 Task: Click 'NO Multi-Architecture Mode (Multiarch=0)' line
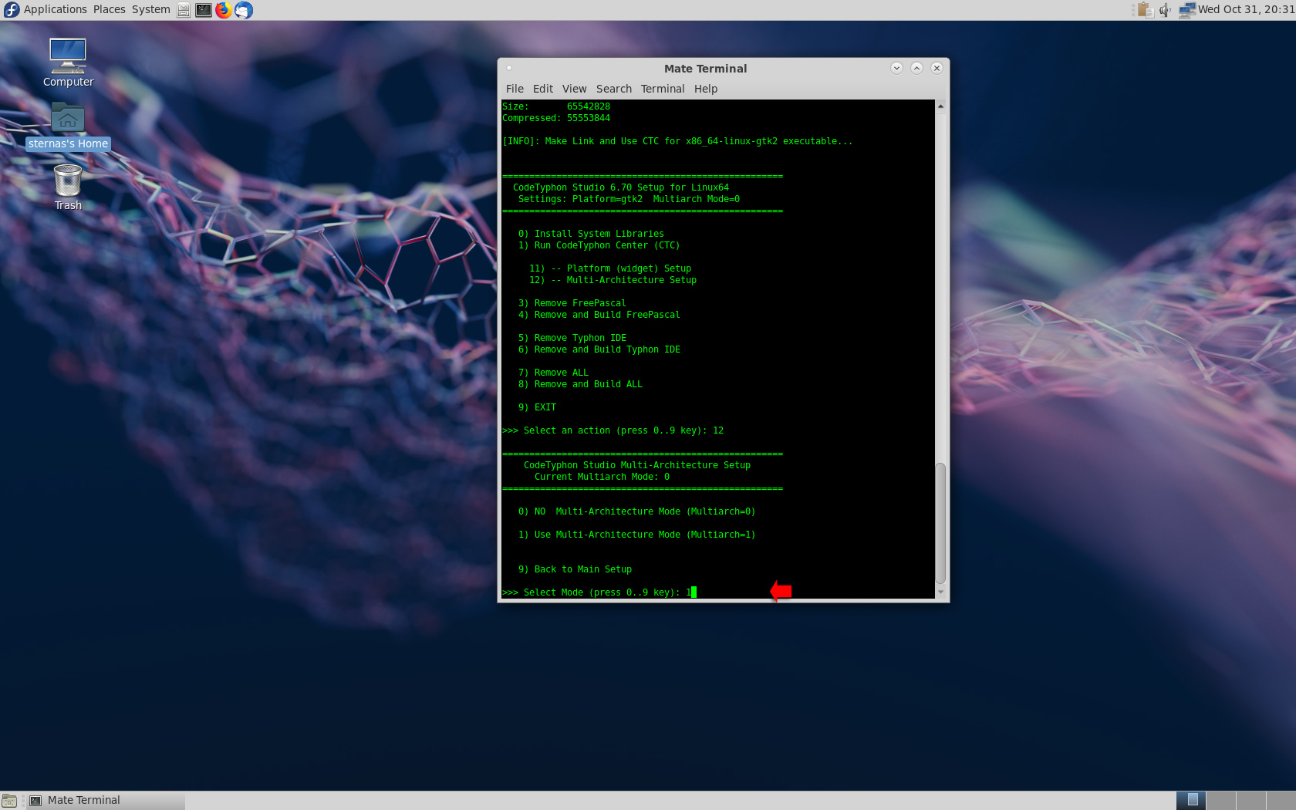[636, 511]
